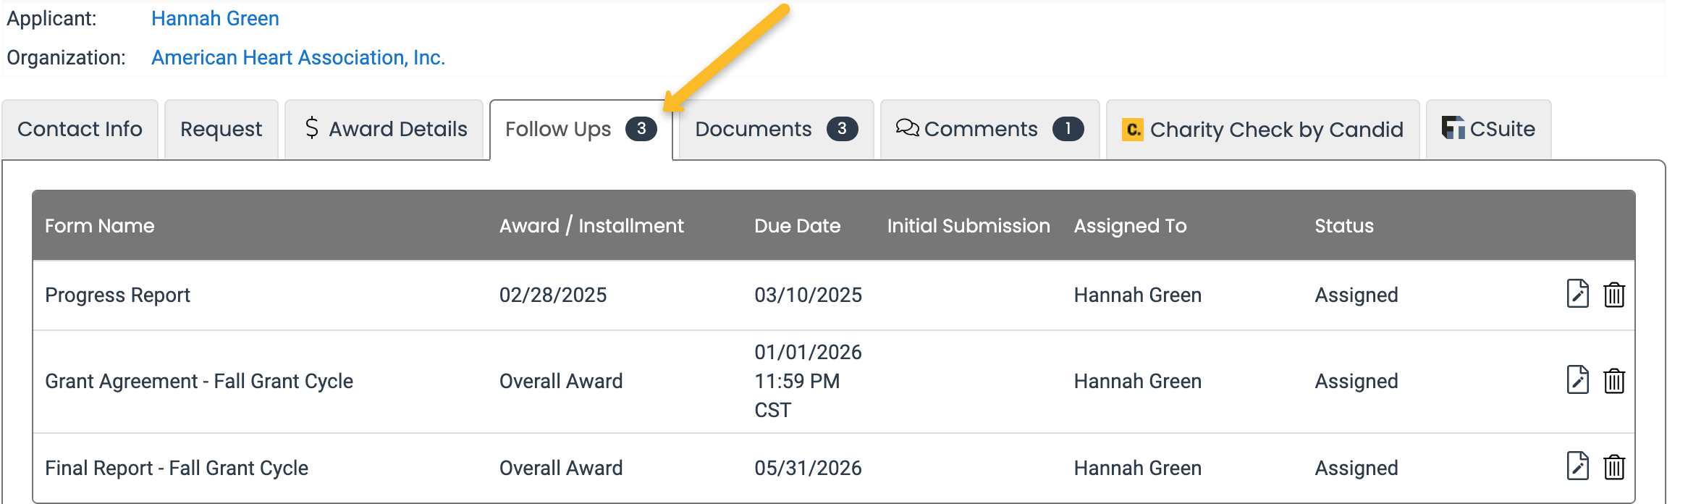The height and width of the screenshot is (504, 1688).
Task: Sort by Due Date column header
Action: coord(797,226)
